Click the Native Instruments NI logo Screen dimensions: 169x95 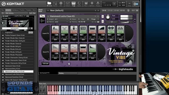(136, 4)
